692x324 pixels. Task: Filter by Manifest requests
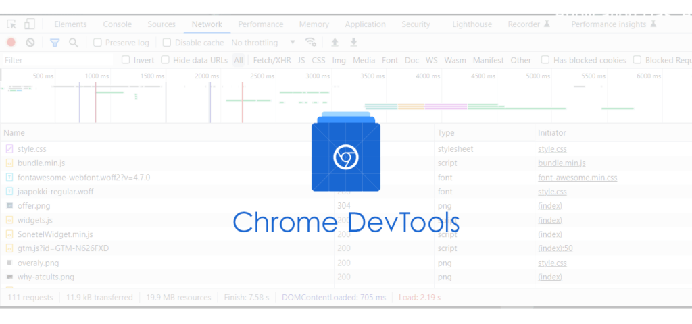(489, 60)
